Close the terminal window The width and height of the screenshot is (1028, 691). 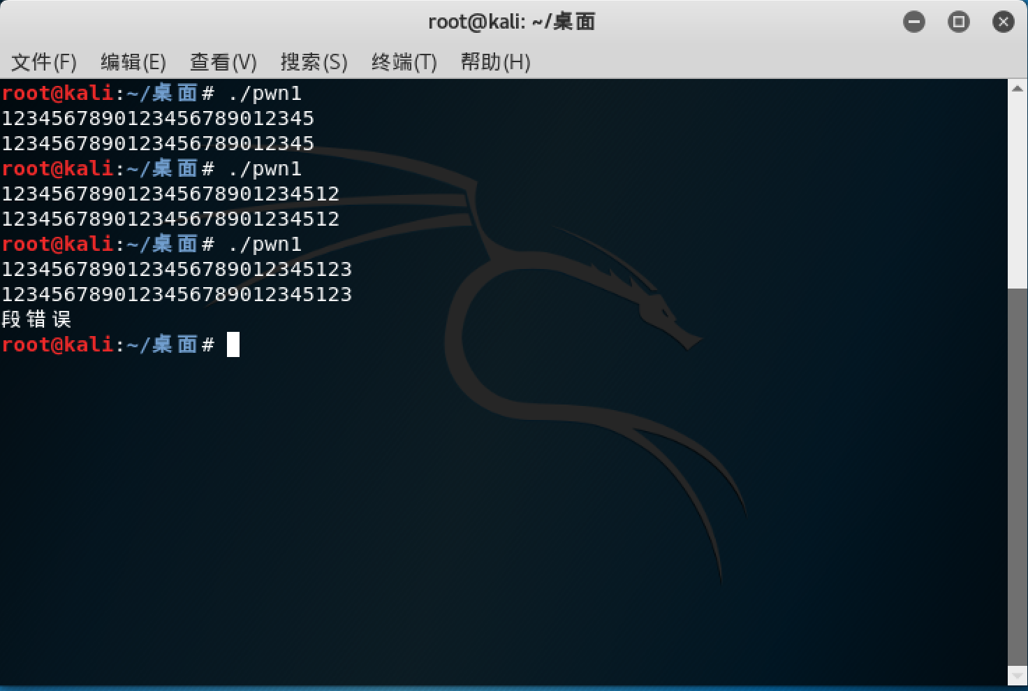[x=1004, y=22]
